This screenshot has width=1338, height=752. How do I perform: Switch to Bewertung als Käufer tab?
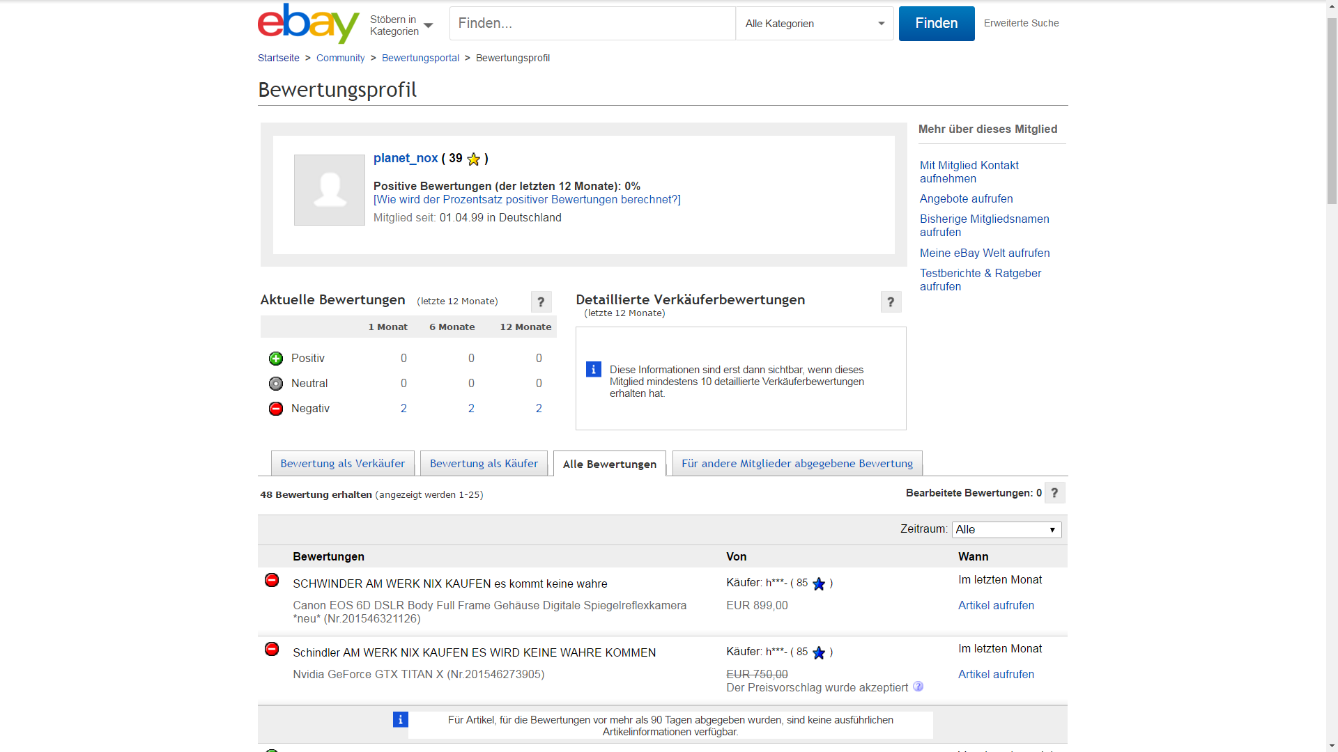click(x=484, y=464)
